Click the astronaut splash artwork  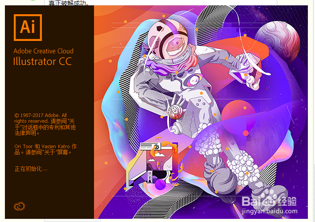[x=201, y=112]
